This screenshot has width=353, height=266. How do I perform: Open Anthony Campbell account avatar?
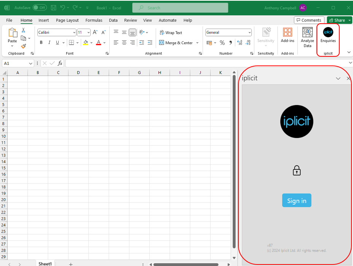pyautogui.click(x=303, y=8)
